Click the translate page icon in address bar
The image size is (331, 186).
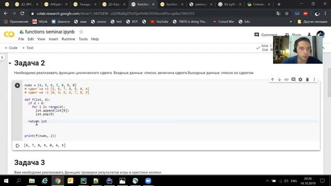point(278,13)
